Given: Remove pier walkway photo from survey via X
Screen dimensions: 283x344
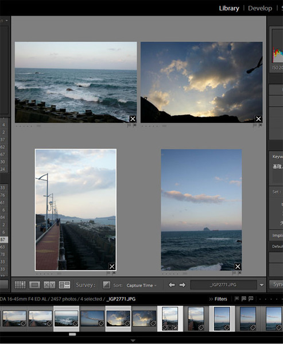Looking at the screenshot, I should pyautogui.click(x=112, y=267).
